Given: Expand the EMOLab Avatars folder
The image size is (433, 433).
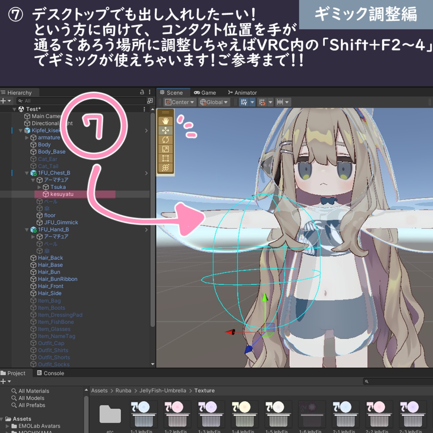Looking at the screenshot, I should [8, 426].
